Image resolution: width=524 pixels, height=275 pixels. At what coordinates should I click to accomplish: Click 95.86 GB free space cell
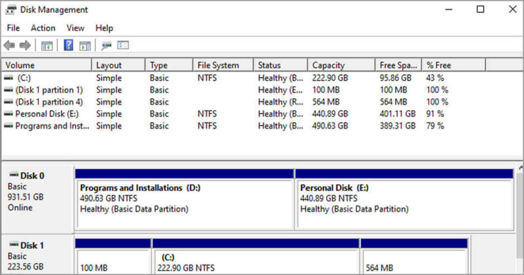pos(396,78)
